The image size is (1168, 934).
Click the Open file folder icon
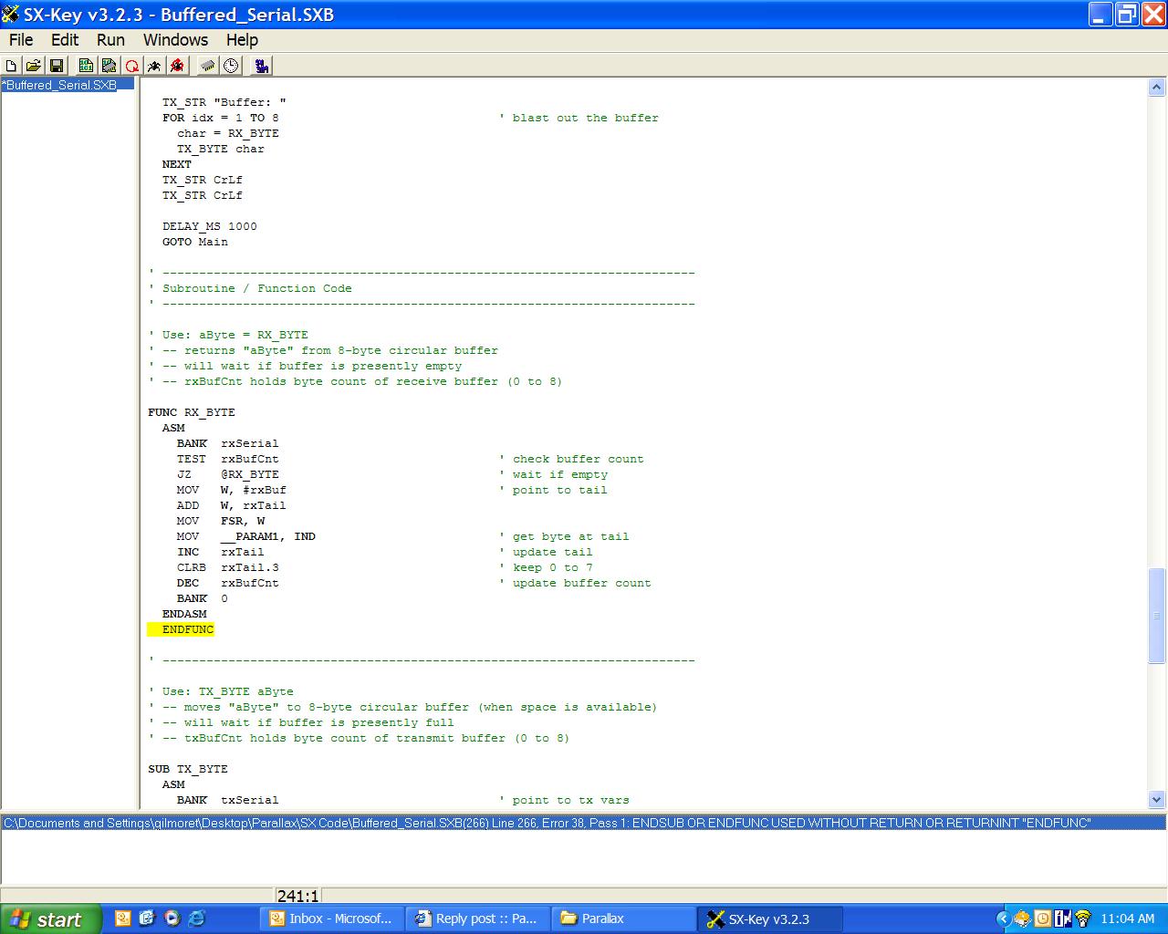point(34,66)
